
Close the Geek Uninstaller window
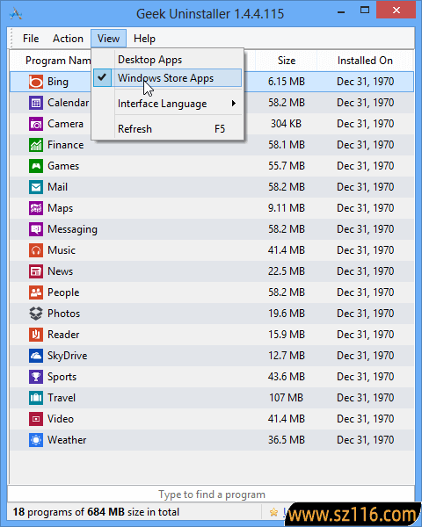[397, 10]
